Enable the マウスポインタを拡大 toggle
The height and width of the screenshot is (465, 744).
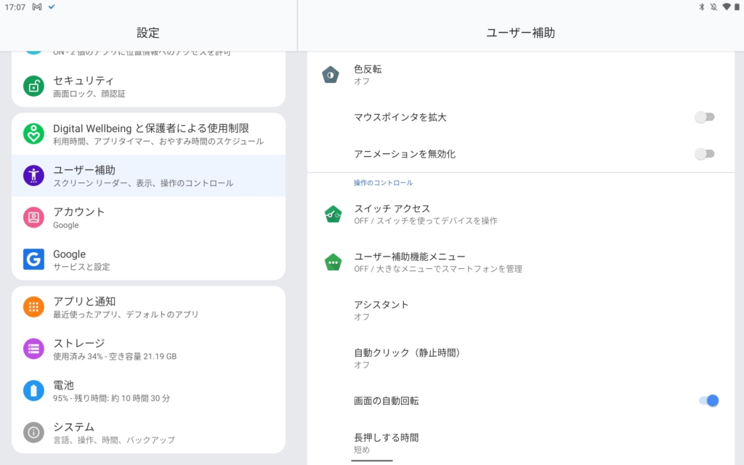click(704, 117)
